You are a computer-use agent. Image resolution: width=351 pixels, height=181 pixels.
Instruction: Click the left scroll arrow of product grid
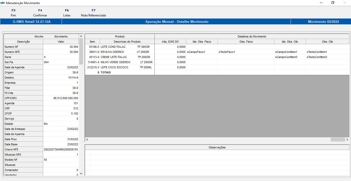tap(87, 139)
